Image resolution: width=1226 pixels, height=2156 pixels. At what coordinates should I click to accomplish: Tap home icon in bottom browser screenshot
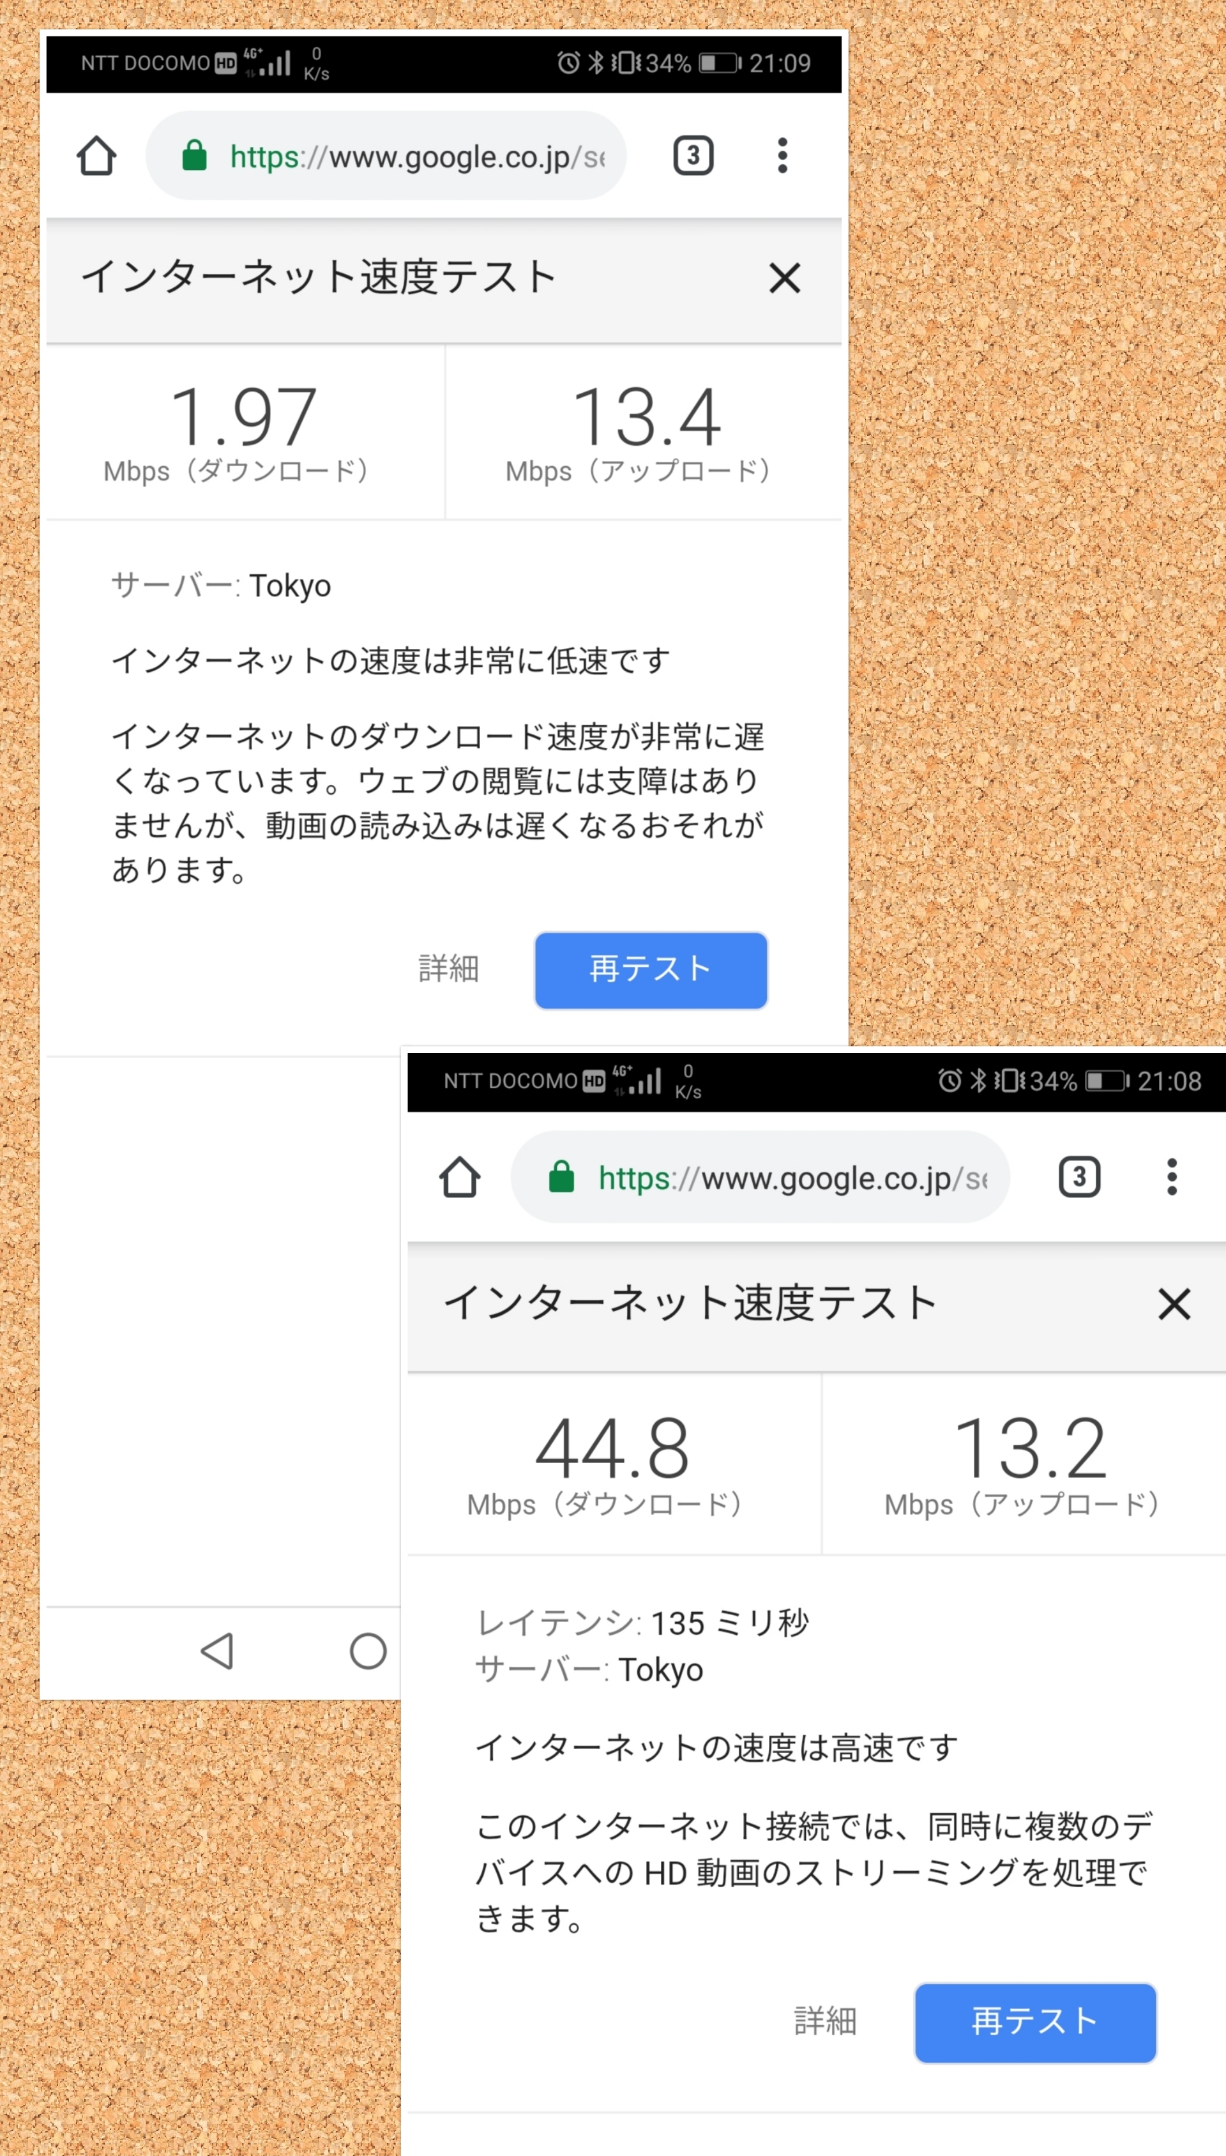pos(460,1177)
